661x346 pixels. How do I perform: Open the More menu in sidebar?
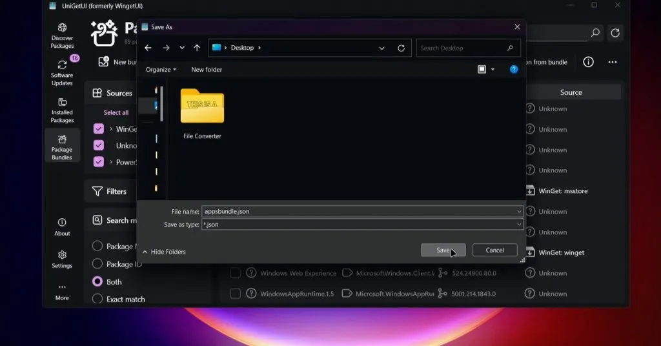[62, 292]
